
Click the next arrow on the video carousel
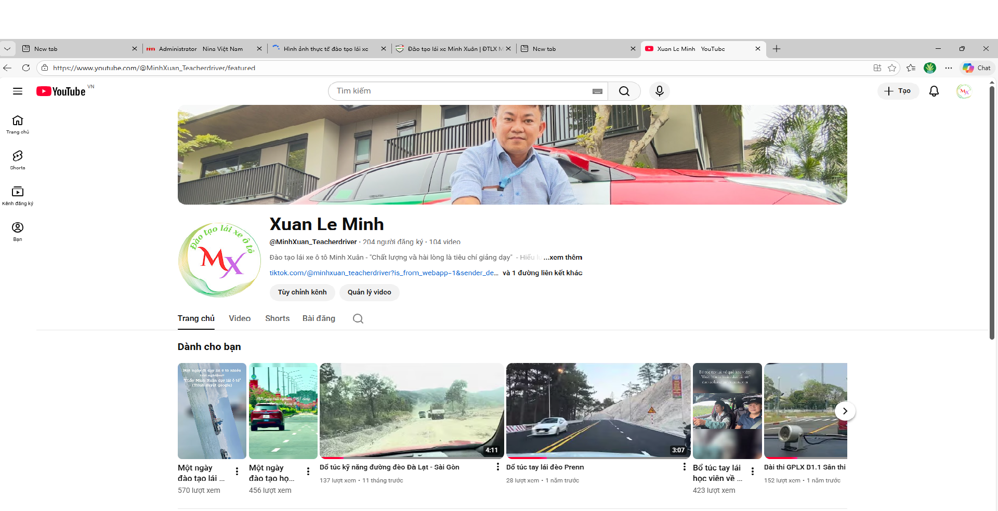(845, 411)
